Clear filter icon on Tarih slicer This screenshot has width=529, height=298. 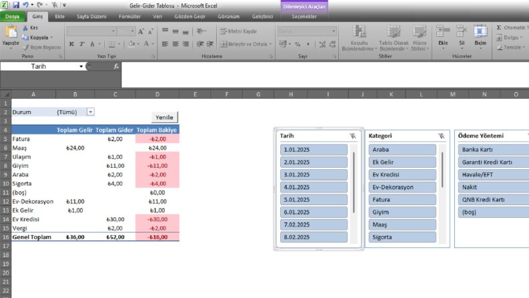(x=352, y=136)
